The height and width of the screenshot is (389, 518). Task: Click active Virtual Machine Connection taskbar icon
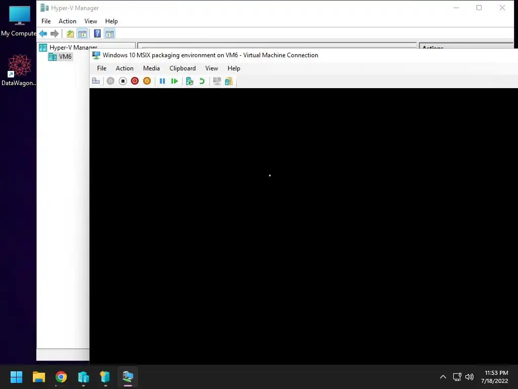(128, 377)
